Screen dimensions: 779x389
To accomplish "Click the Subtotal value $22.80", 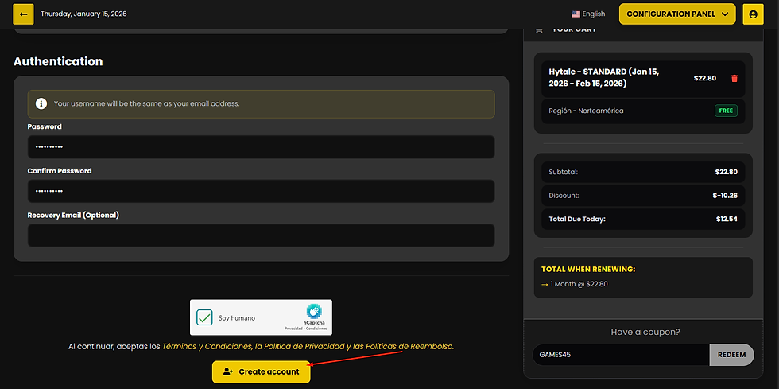I will pos(727,172).
